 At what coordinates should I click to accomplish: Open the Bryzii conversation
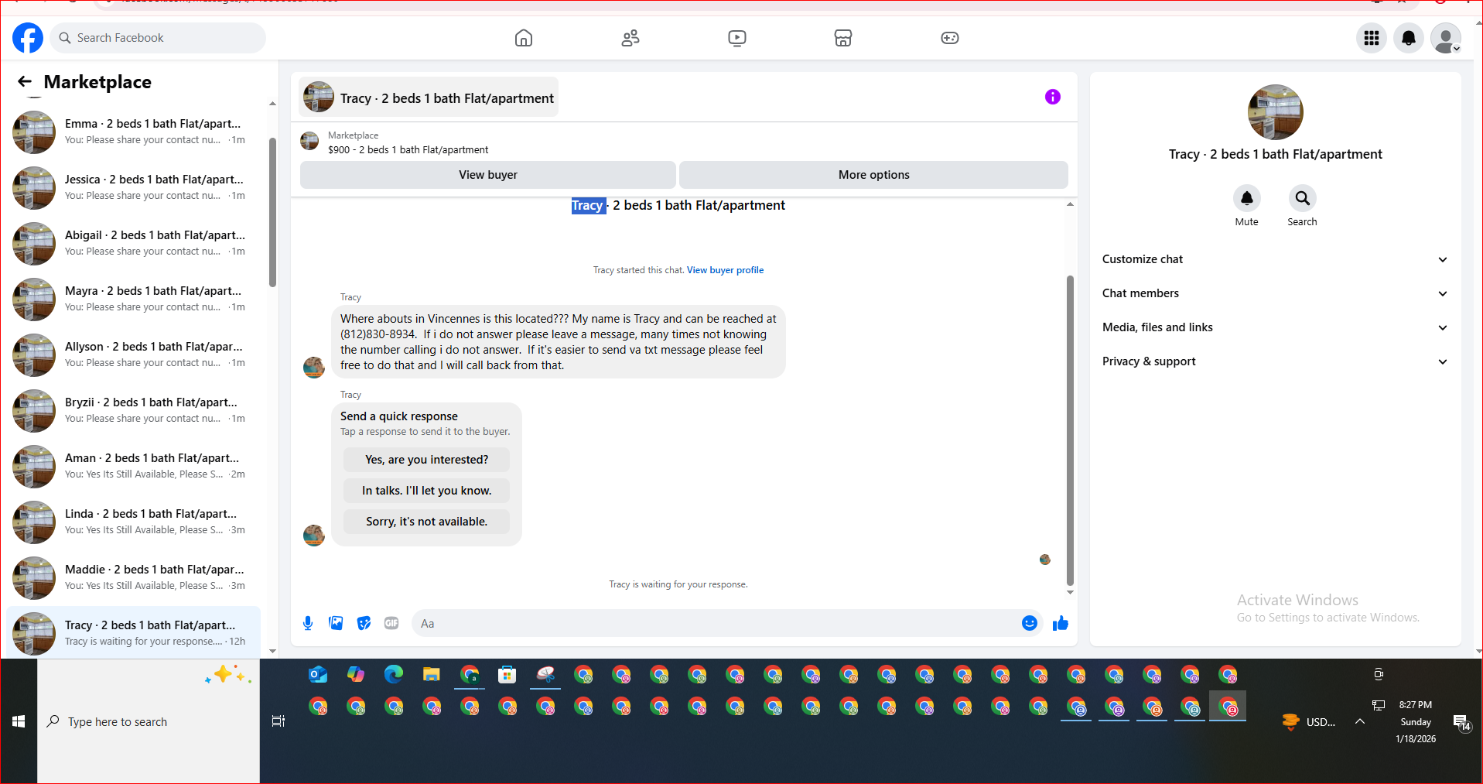(x=134, y=411)
